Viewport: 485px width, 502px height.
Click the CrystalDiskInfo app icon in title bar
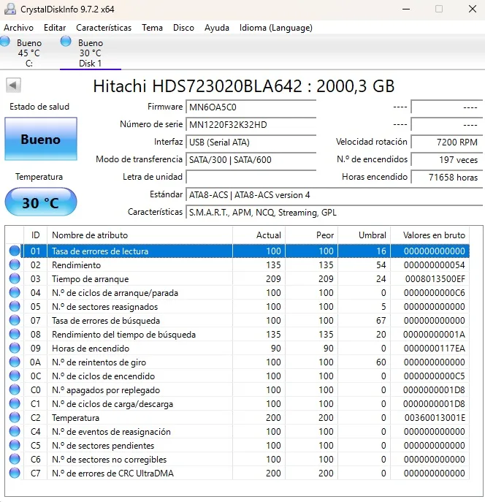point(9,9)
